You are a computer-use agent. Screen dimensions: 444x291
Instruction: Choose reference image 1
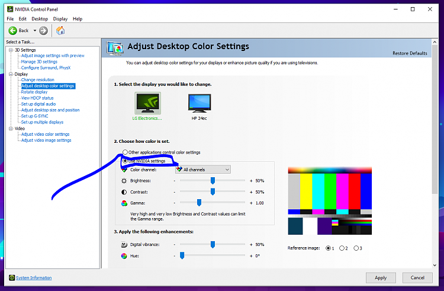(x=328, y=248)
